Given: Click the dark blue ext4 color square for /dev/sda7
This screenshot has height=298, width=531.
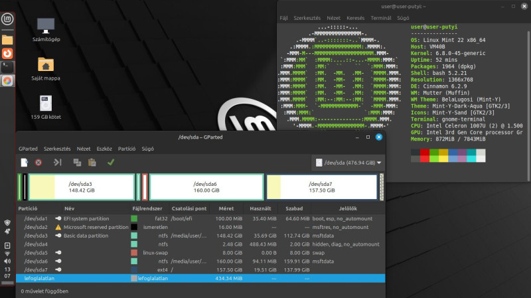Looking at the screenshot, I should tap(134, 270).
